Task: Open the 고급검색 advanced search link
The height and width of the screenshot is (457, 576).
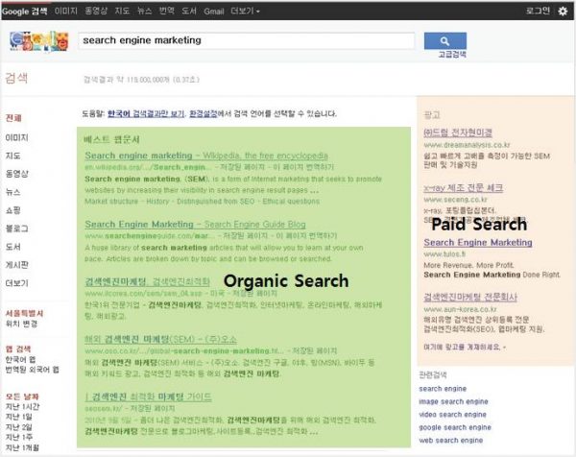Action: 452,55
